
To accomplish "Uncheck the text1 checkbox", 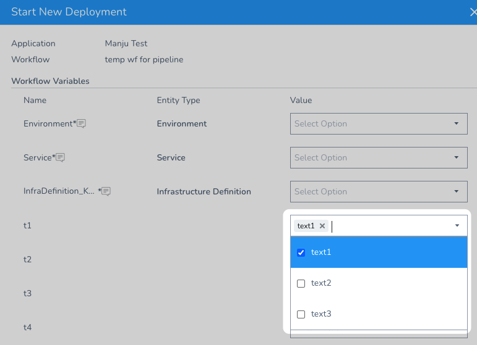I will (x=301, y=252).
